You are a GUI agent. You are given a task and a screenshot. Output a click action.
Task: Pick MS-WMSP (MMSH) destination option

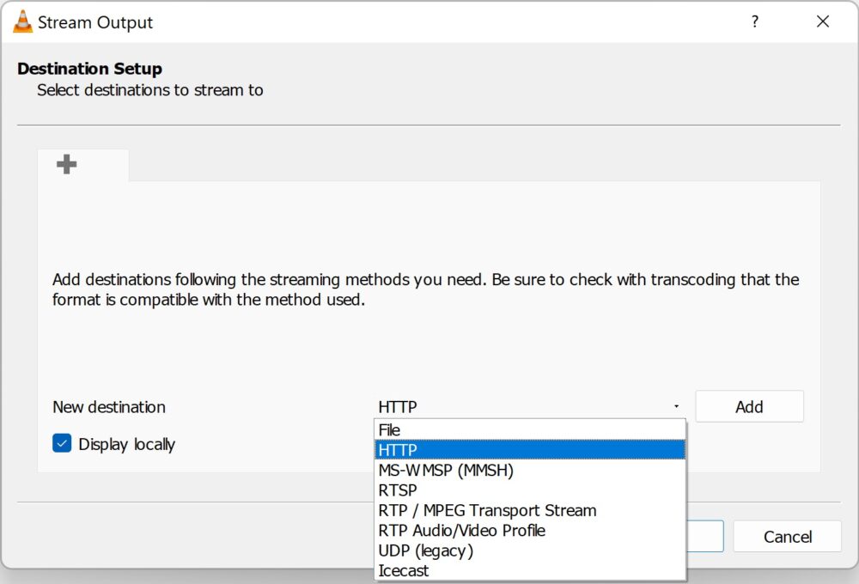tap(445, 471)
